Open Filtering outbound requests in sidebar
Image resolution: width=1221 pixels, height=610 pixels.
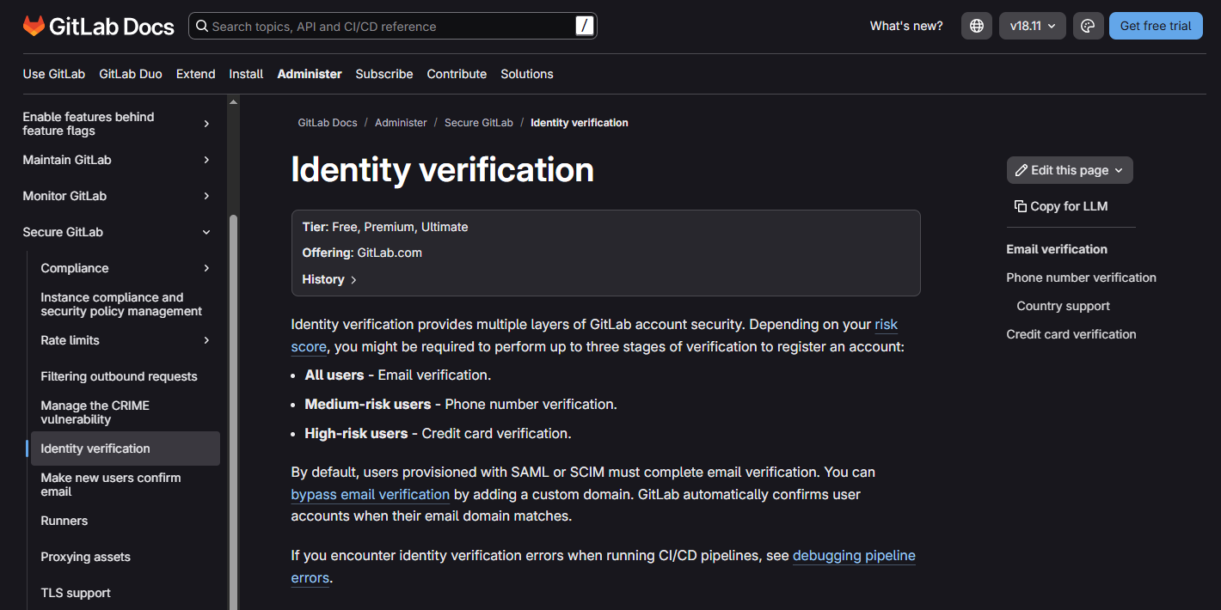[119, 376]
